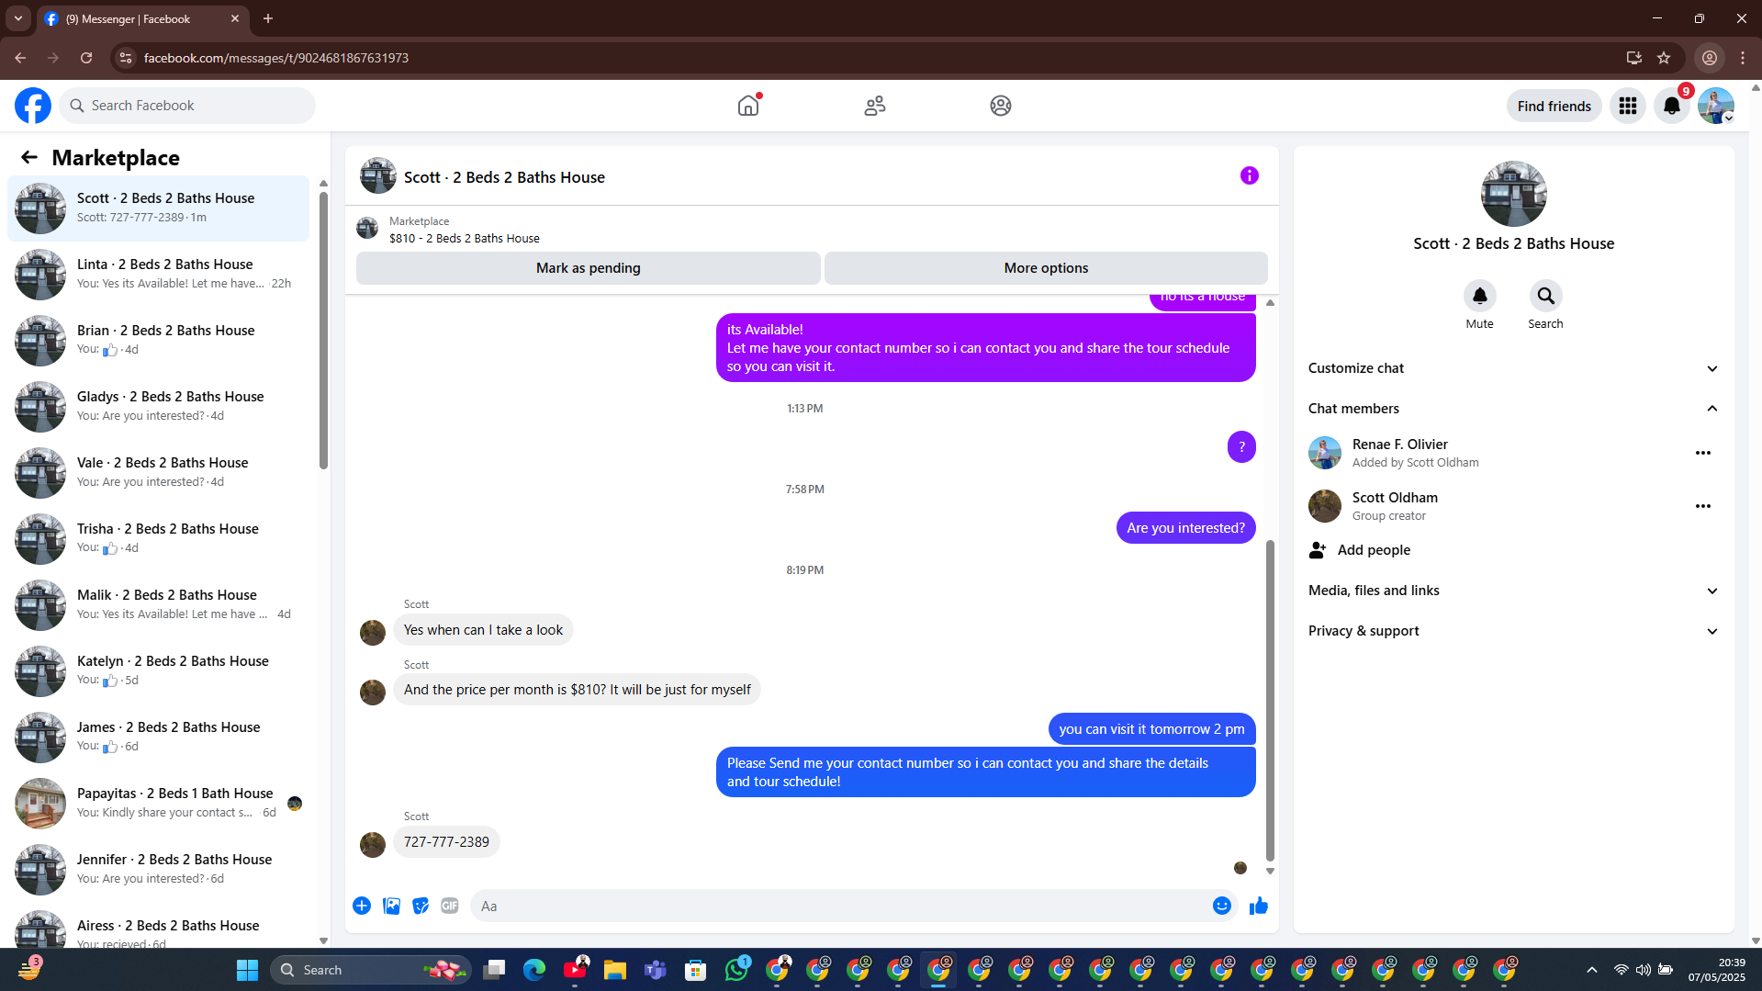Open Papayitas 2 Beds 1 Bath conversation

click(158, 803)
